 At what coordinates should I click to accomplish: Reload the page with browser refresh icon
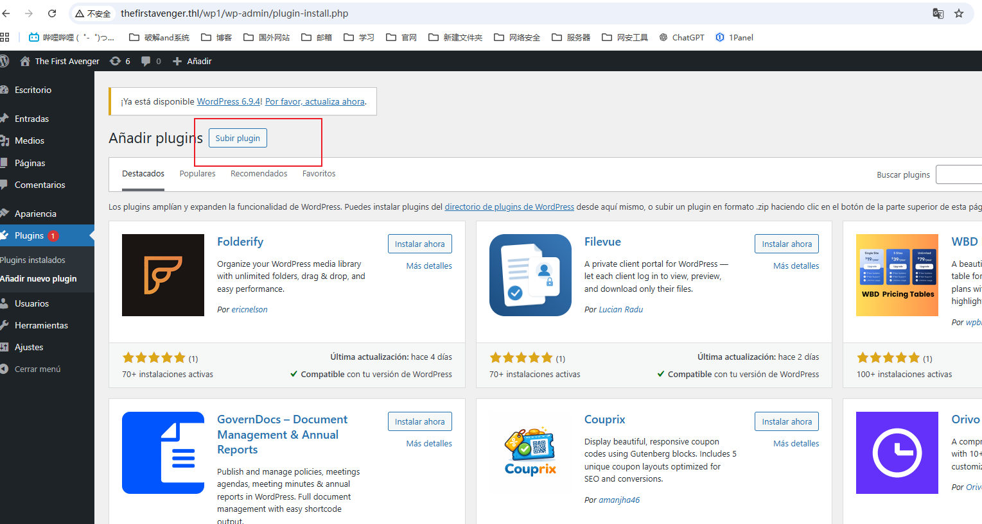(52, 13)
